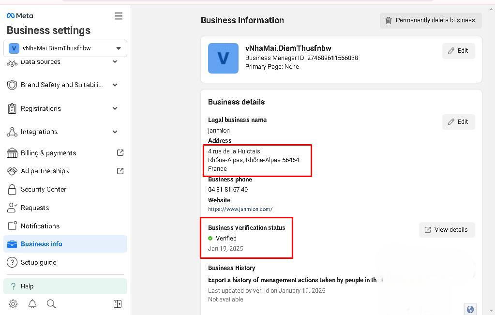Click the green verified status dot

[210, 238]
